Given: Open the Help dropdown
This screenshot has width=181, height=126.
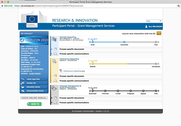Looking at the screenshot, I should tap(154, 21).
